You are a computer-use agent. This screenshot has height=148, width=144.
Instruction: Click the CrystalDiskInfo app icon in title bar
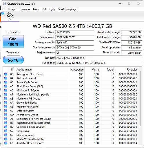pyautogui.click(x=4, y=4)
